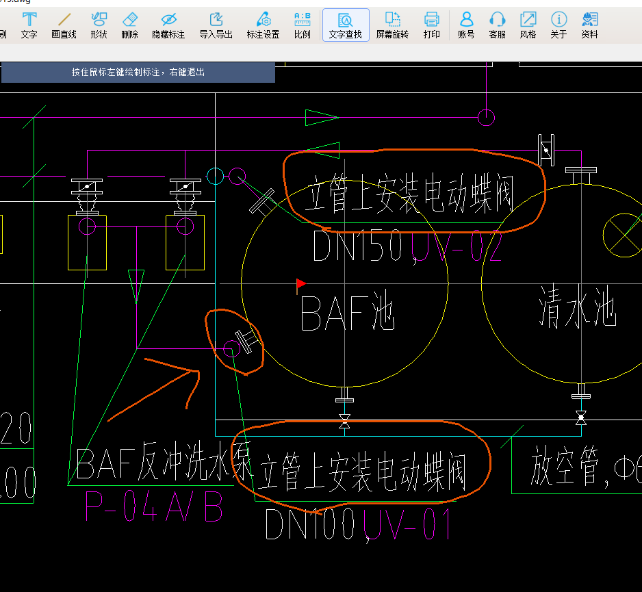Contact 客服 customer service
The width and height of the screenshot is (642, 592).
coord(497,25)
